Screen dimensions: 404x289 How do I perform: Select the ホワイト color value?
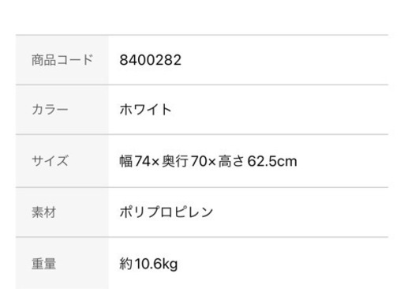pyautogui.click(x=145, y=110)
